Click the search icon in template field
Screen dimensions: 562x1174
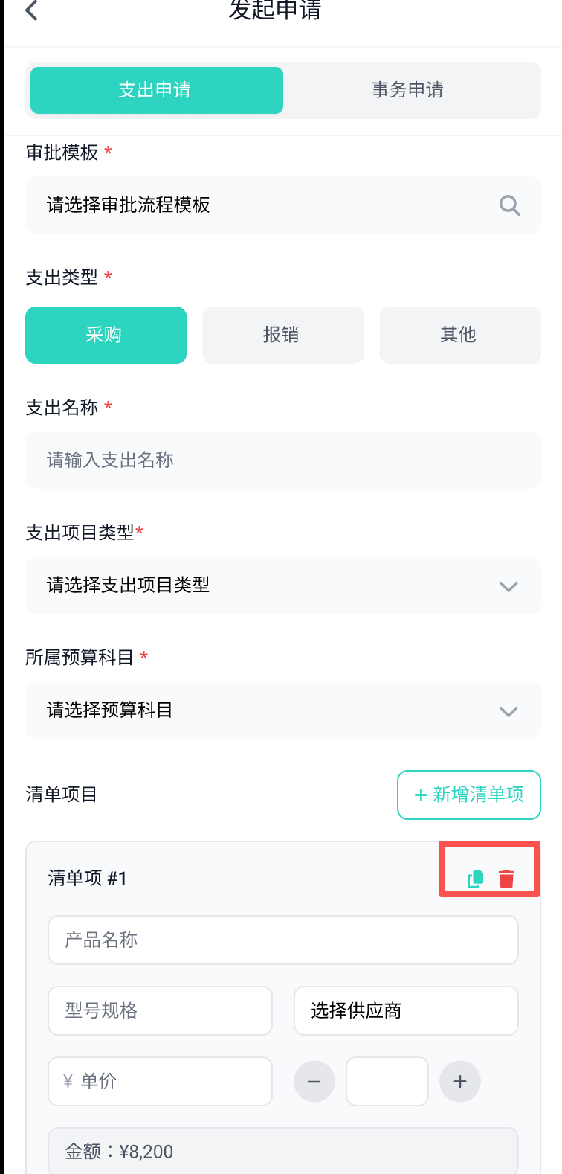tap(509, 205)
